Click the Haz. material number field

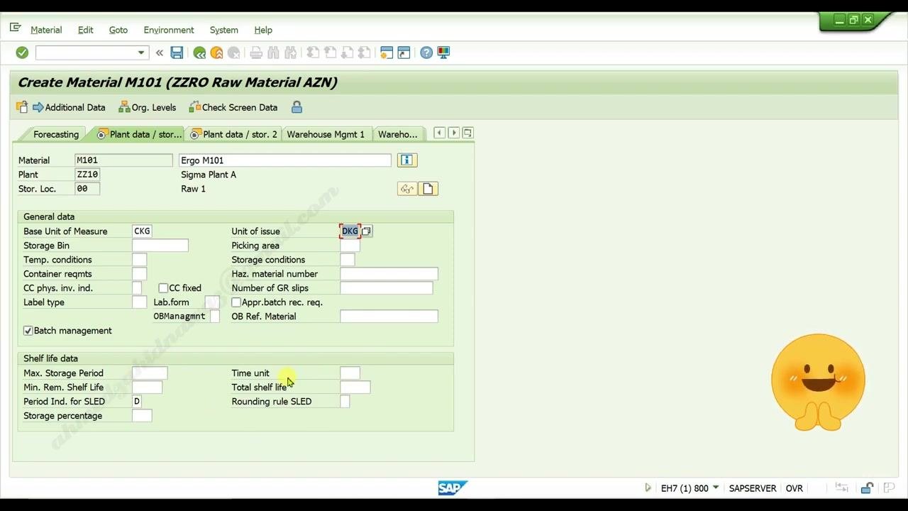click(389, 274)
